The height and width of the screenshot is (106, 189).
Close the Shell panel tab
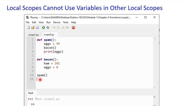(x=35, y=93)
